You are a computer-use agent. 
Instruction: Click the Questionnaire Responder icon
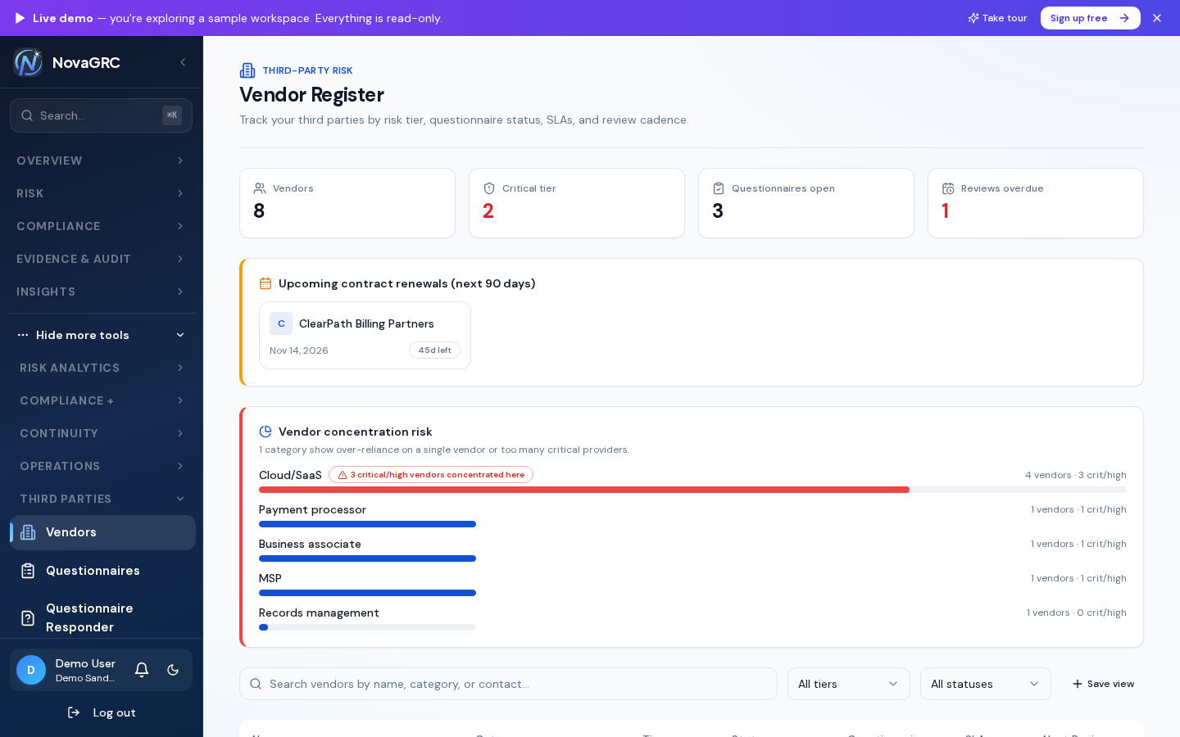(28, 618)
